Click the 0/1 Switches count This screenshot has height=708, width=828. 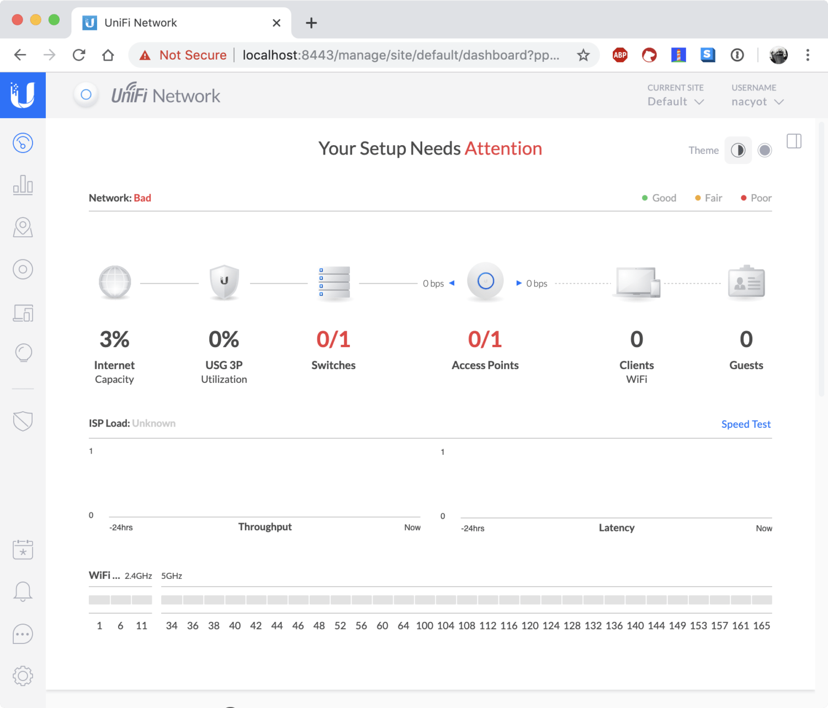pos(333,339)
